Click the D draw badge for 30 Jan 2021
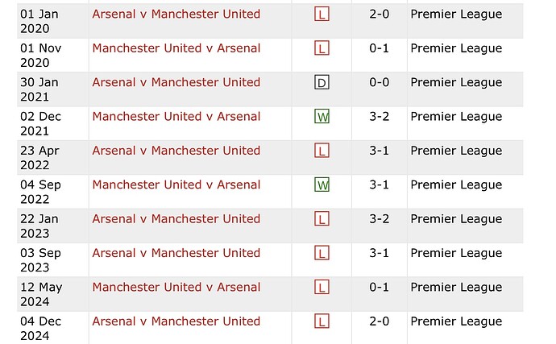Screen dimensions: 556x344 [x=322, y=82]
